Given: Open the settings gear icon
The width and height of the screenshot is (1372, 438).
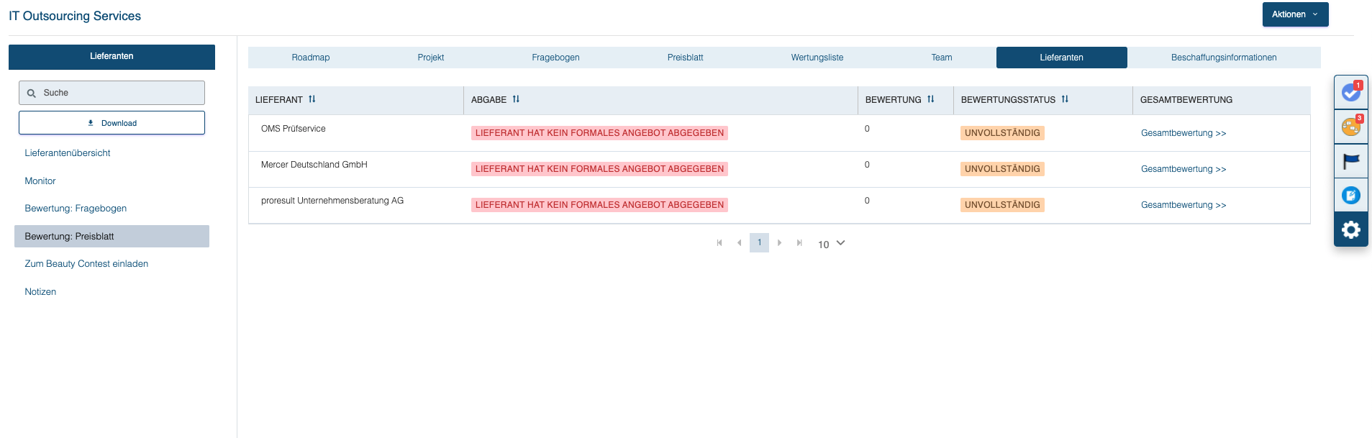Looking at the screenshot, I should [x=1350, y=229].
